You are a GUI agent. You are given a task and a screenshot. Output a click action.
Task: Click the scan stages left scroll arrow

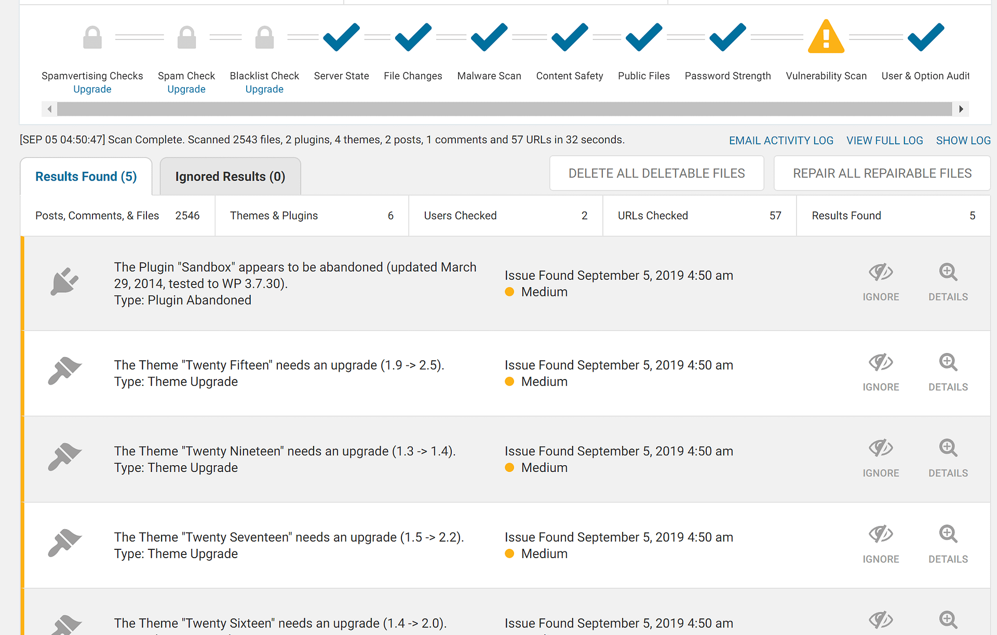pyautogui.click(x=49, y=109)
